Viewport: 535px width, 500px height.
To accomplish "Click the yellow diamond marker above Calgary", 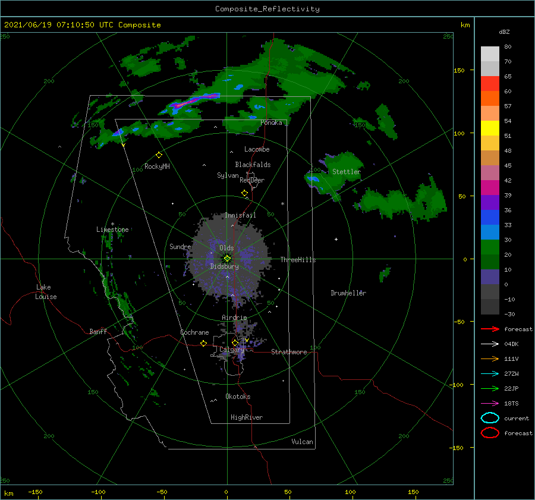I will point(235,342).
